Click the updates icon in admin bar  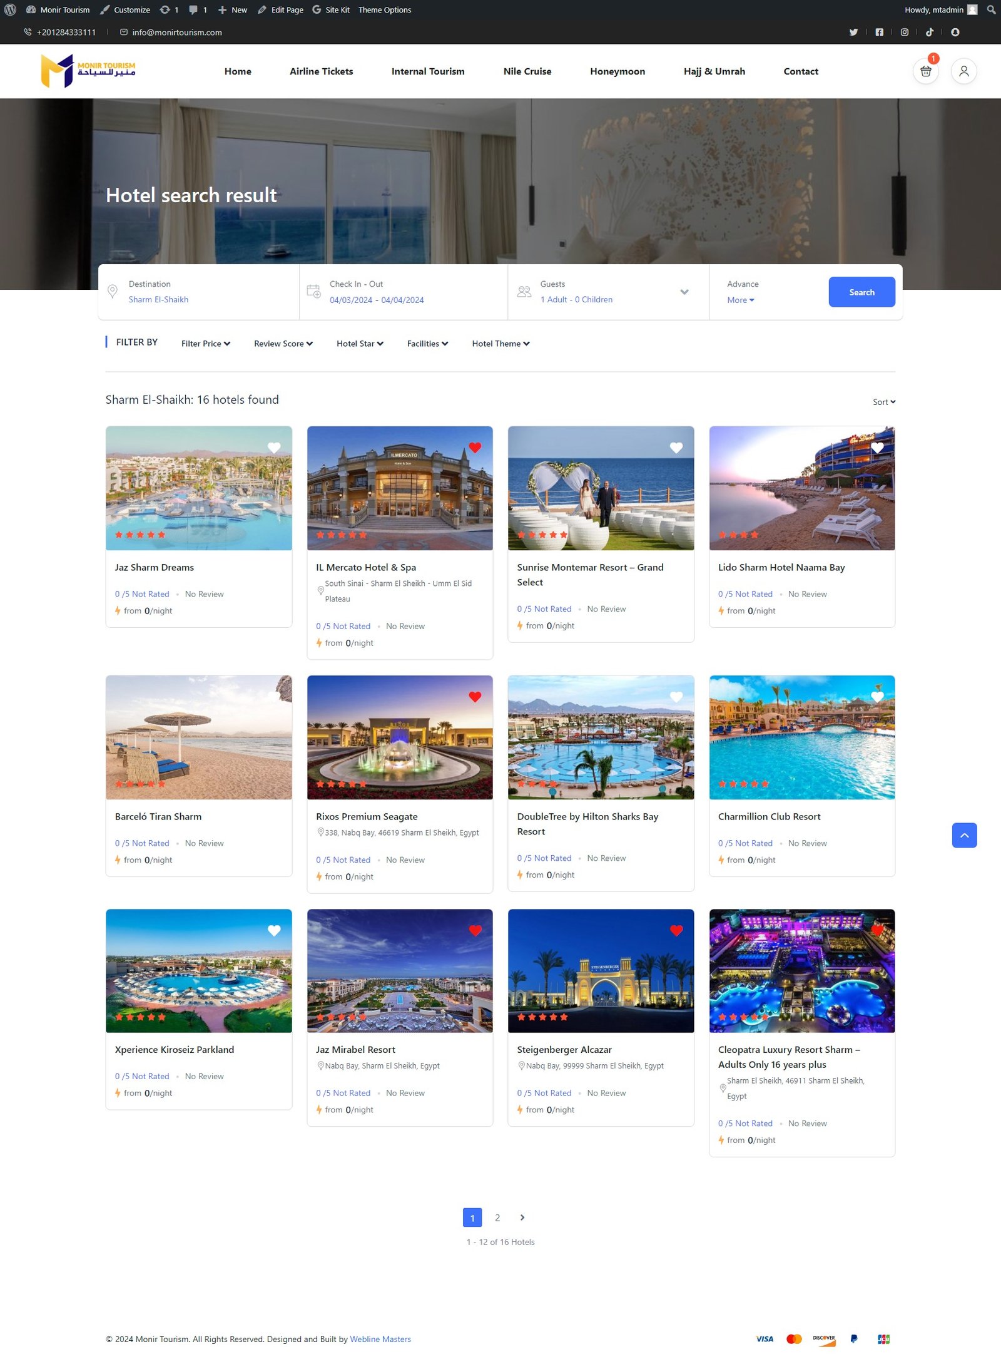[170, 9]
